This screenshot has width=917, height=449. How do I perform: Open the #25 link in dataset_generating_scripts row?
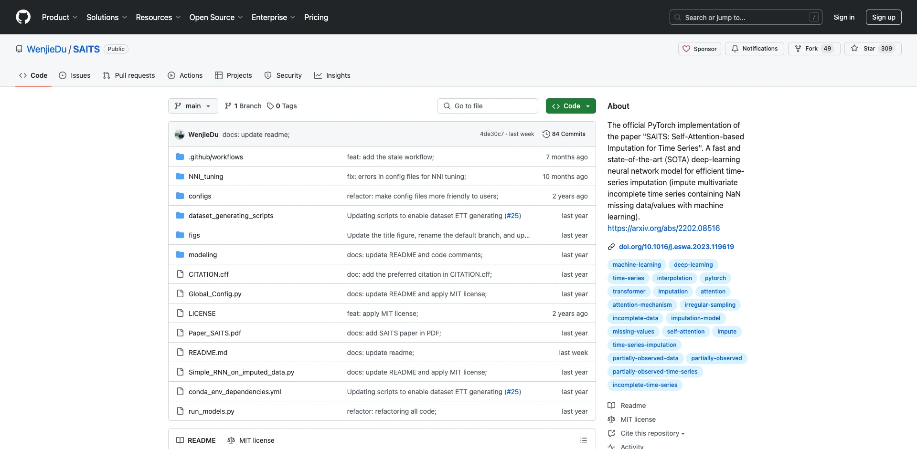click(x=513, y=216)
